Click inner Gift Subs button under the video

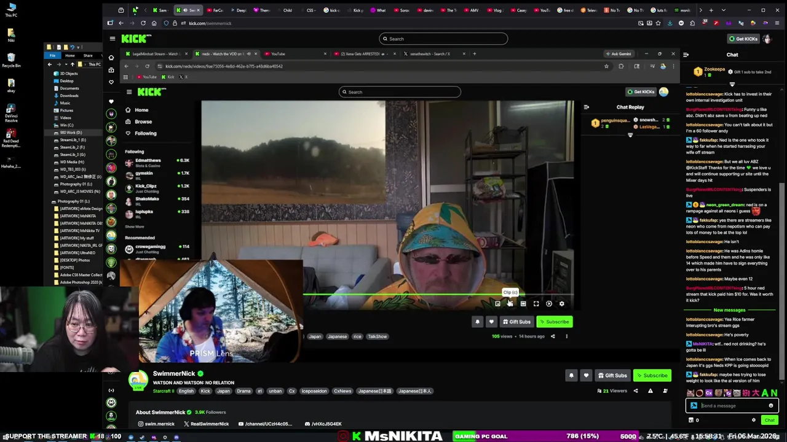(x=516, y=322)
